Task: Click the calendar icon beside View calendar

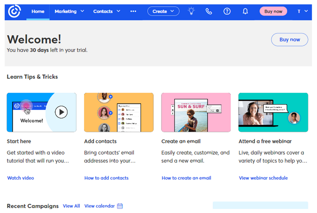Action: coord(120,206)
